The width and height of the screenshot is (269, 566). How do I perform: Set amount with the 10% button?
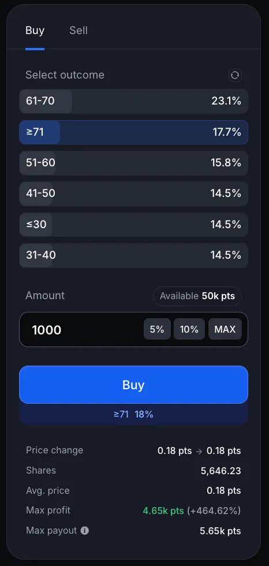coord(189,329)
